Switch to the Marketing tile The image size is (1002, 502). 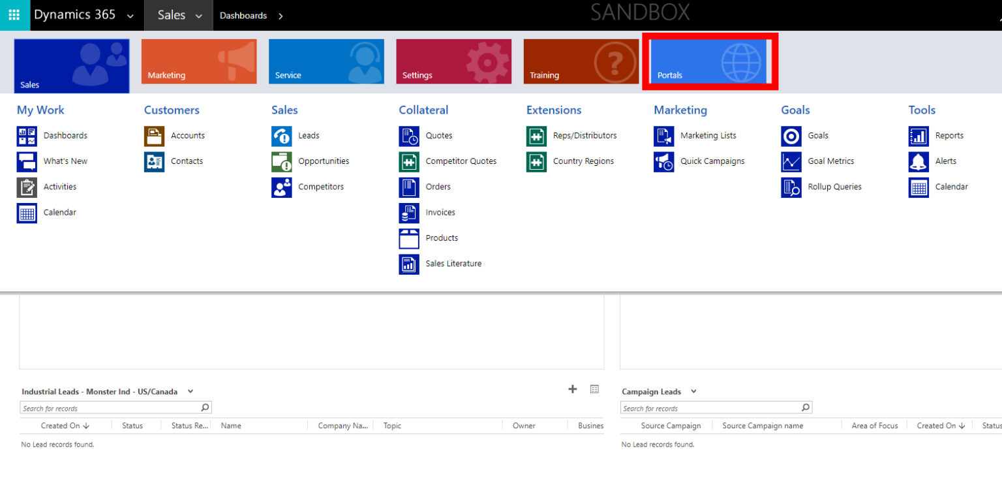coord(199,61)
